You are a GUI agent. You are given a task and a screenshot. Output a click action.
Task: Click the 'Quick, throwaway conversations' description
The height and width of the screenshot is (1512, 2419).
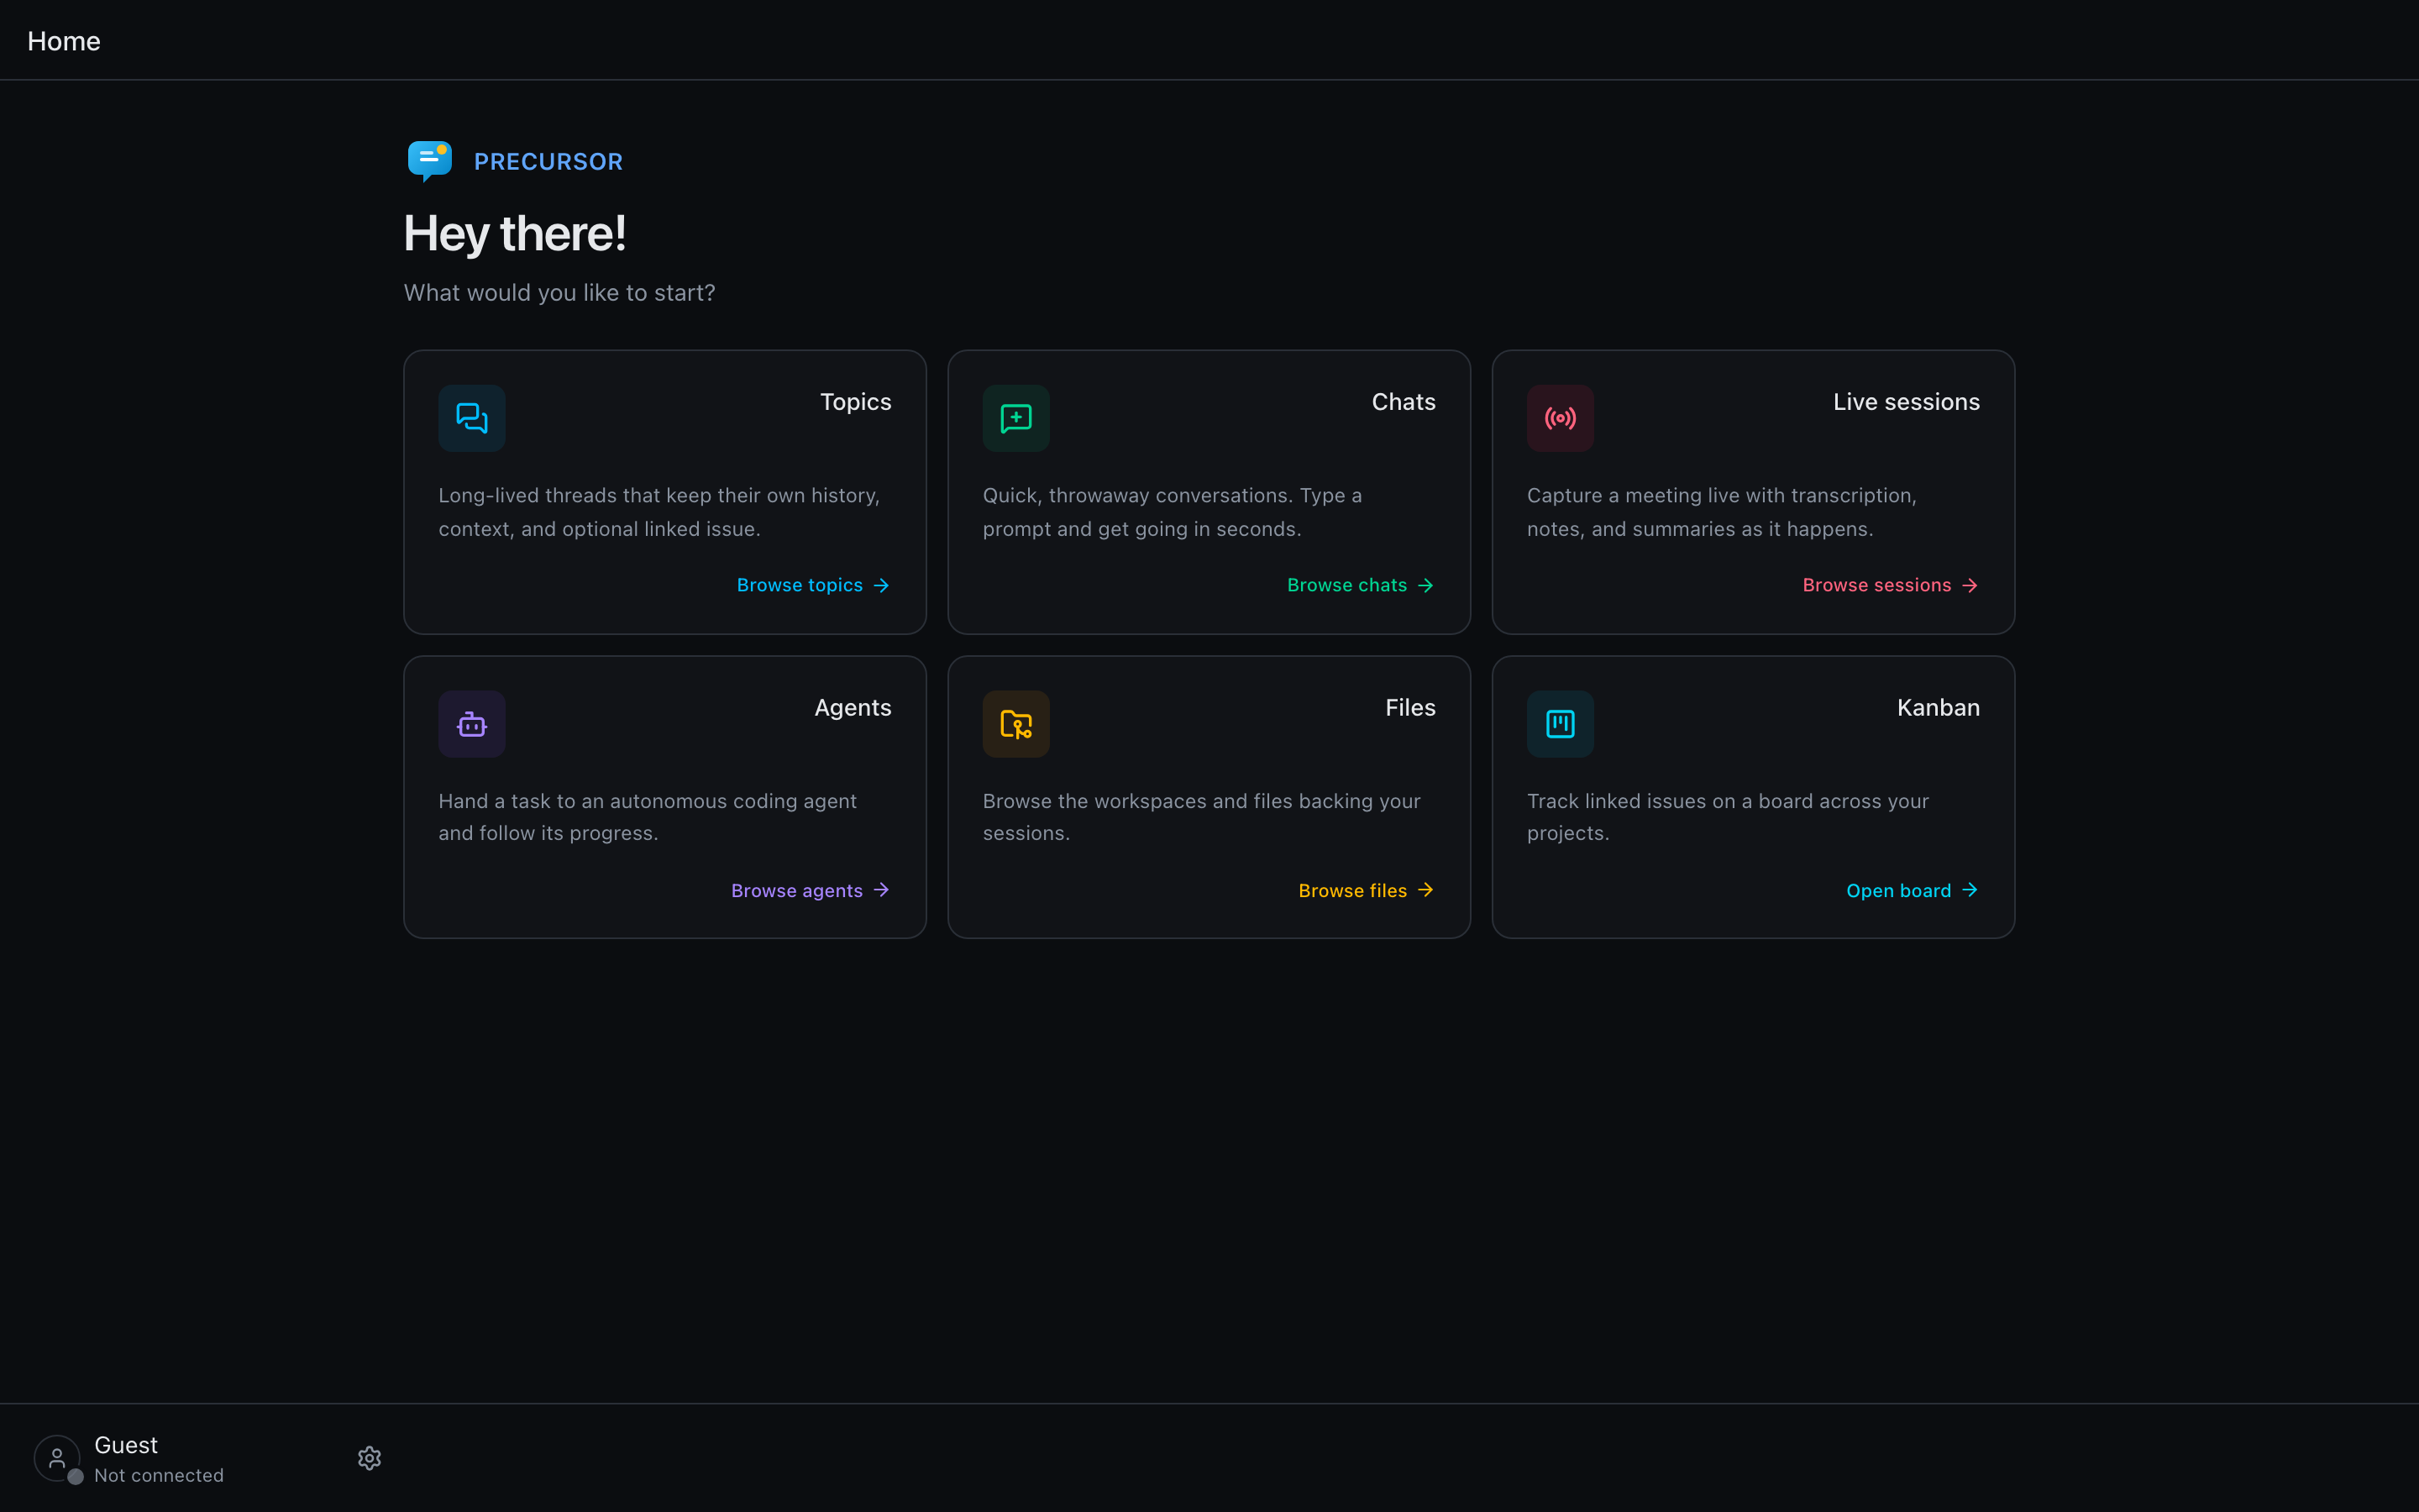tap(1173, 512)
